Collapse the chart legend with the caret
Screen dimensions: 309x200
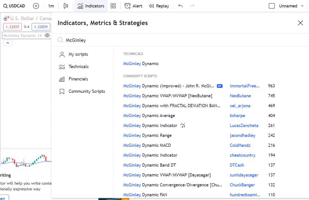[x=8, y=43]
